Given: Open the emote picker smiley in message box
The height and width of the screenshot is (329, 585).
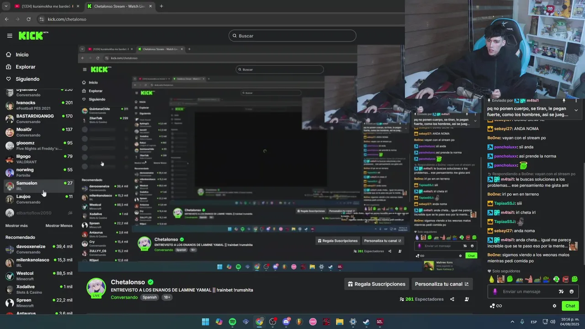Looking at the screenshot, I should (571, 292).
